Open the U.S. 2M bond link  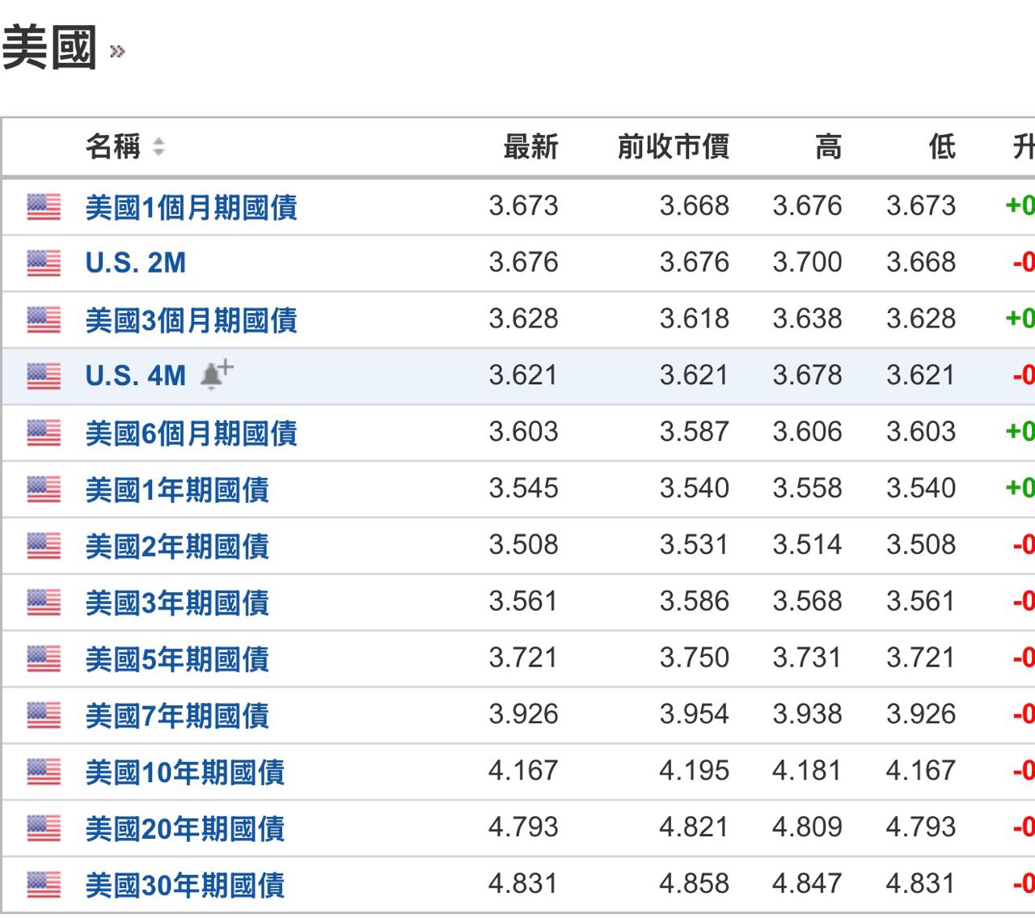[135, 263]
